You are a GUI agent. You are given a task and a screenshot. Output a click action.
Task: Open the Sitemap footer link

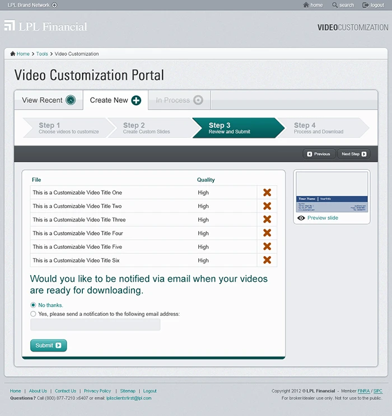[128, 391]
